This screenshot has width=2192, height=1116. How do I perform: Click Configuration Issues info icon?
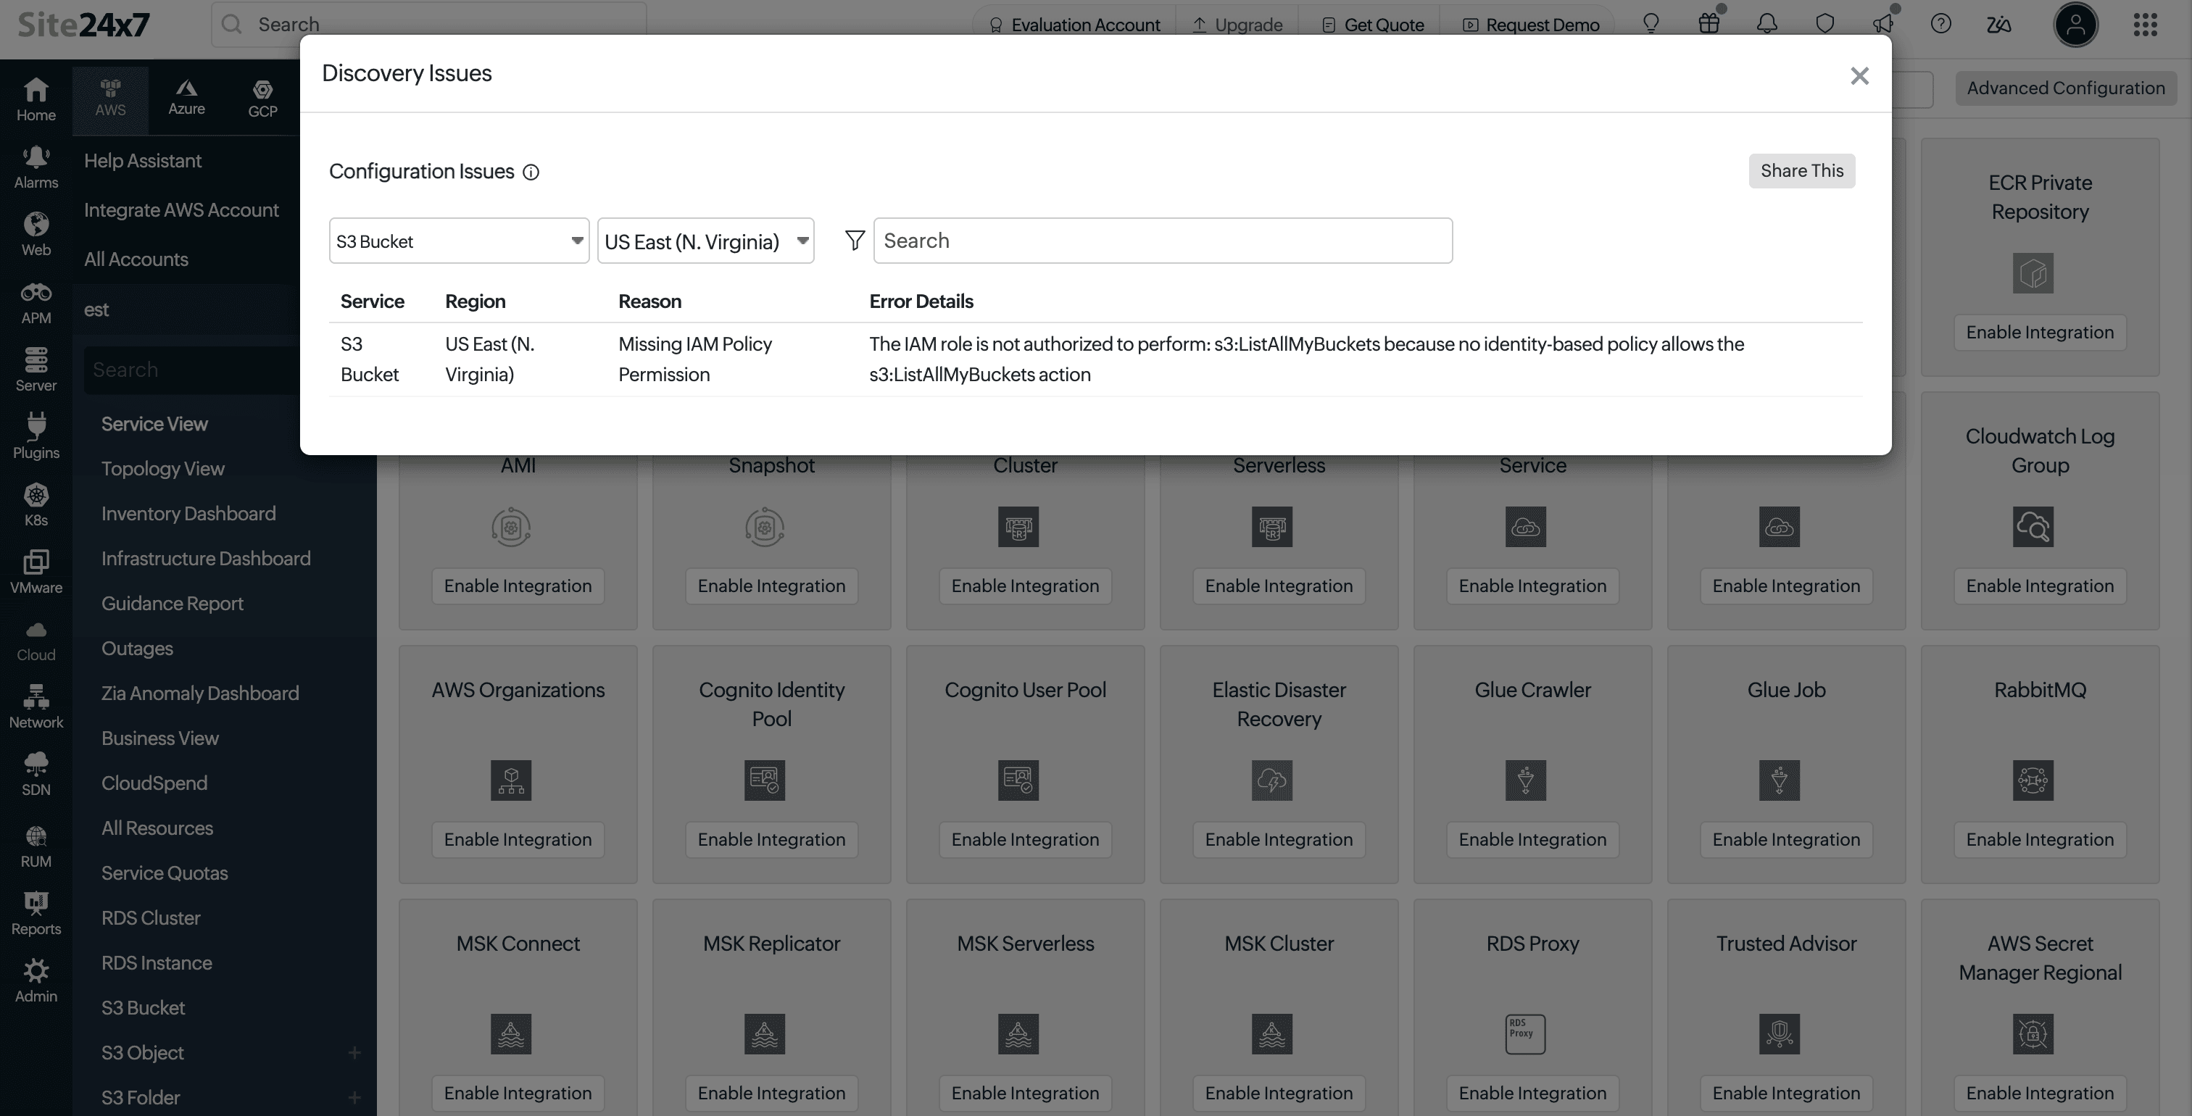pyautogui.click(x=530, y=172)
